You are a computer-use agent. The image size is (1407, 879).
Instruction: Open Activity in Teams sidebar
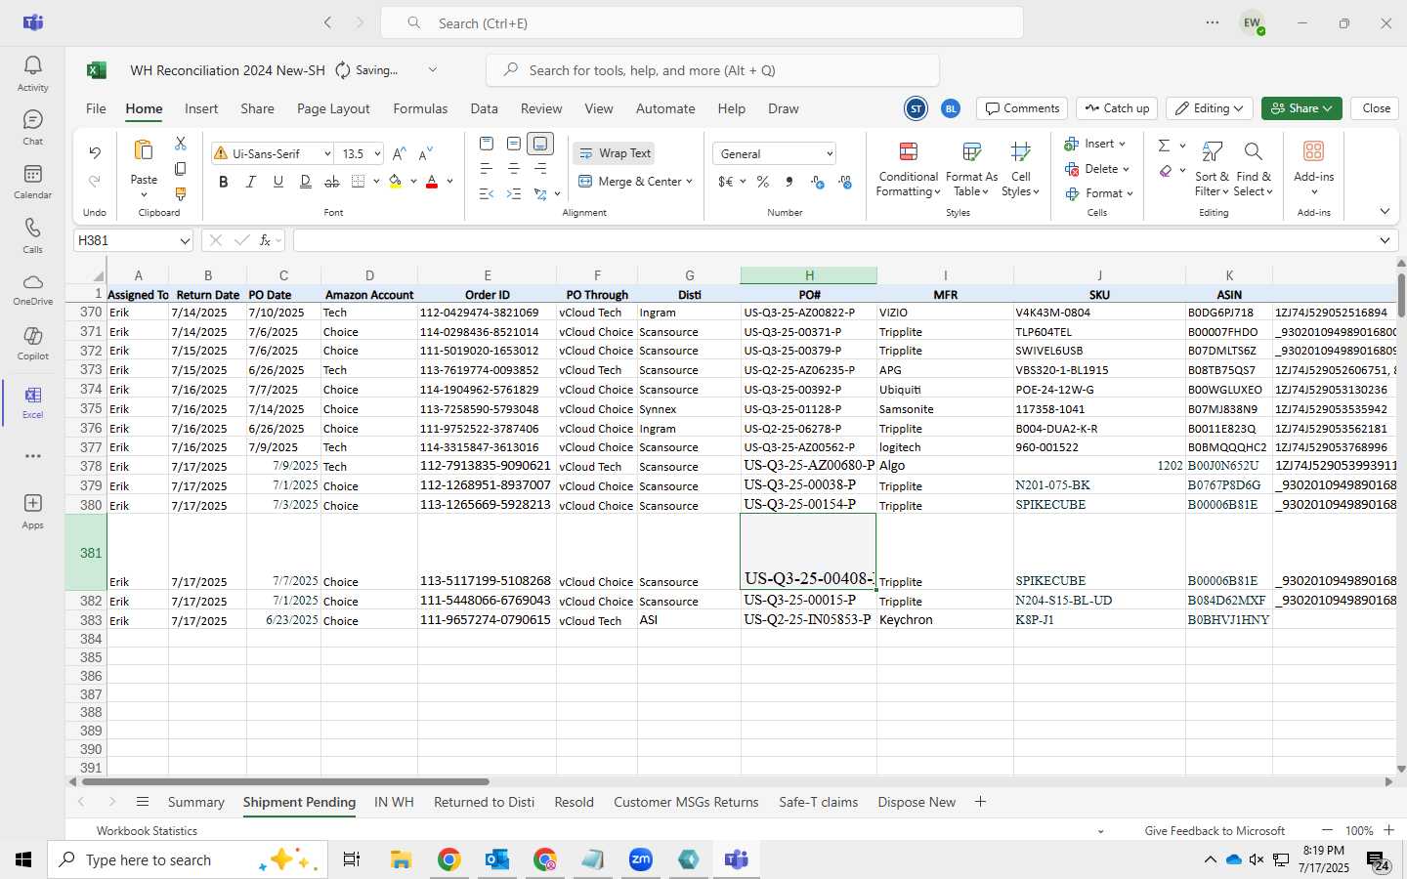pyautogui.click(x=32, y=73)
